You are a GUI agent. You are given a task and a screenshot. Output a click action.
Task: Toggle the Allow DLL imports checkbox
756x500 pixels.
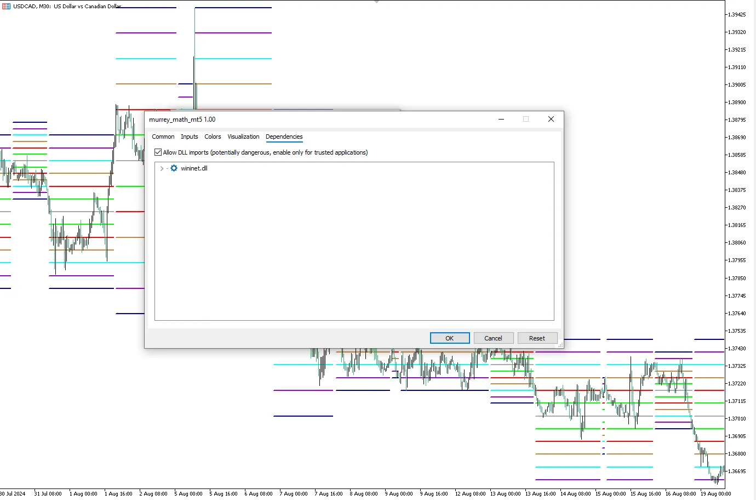coord(158,152)
